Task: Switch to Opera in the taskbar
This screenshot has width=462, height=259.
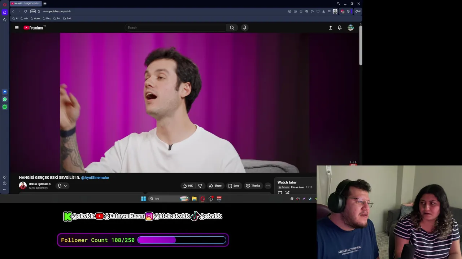Action: pos(202,199)
